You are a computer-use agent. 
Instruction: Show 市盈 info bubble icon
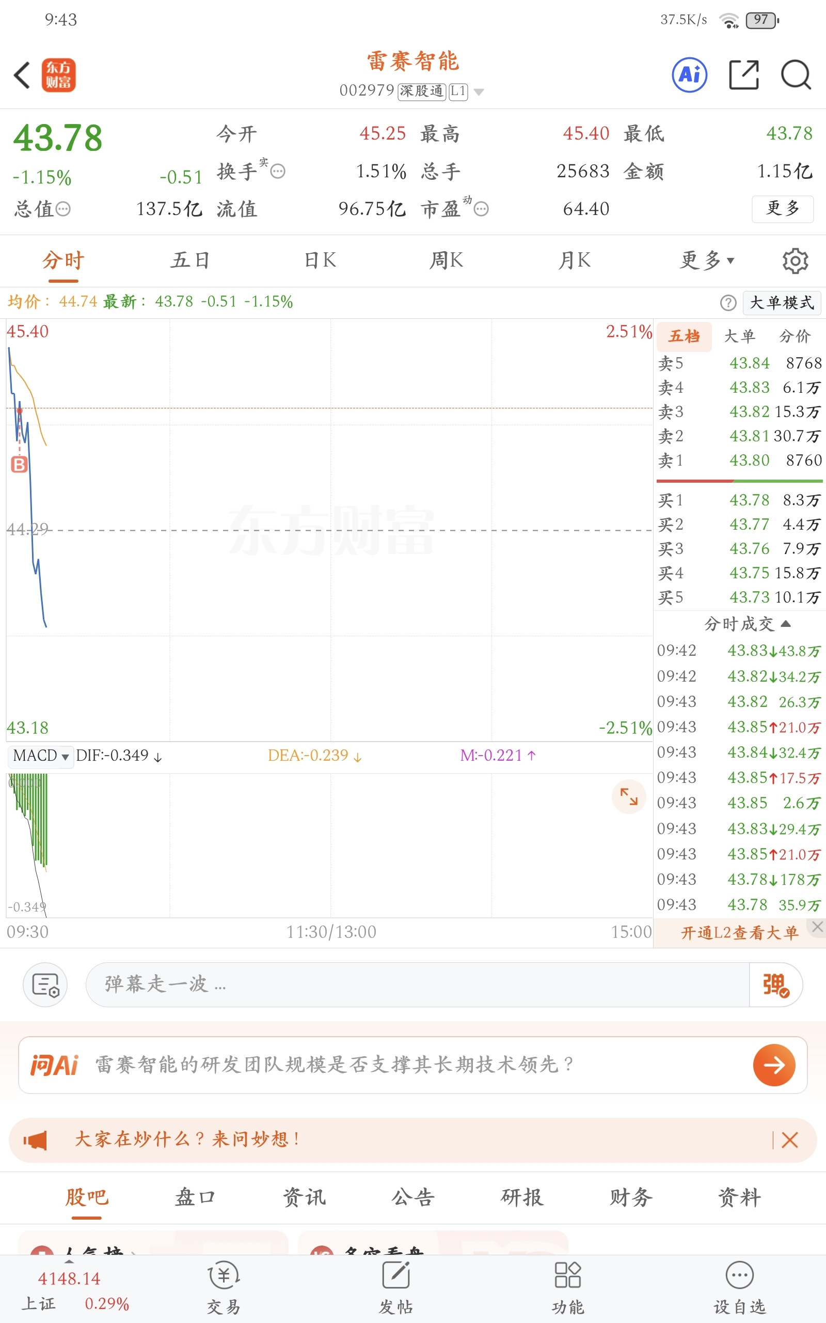click(481, 209)
